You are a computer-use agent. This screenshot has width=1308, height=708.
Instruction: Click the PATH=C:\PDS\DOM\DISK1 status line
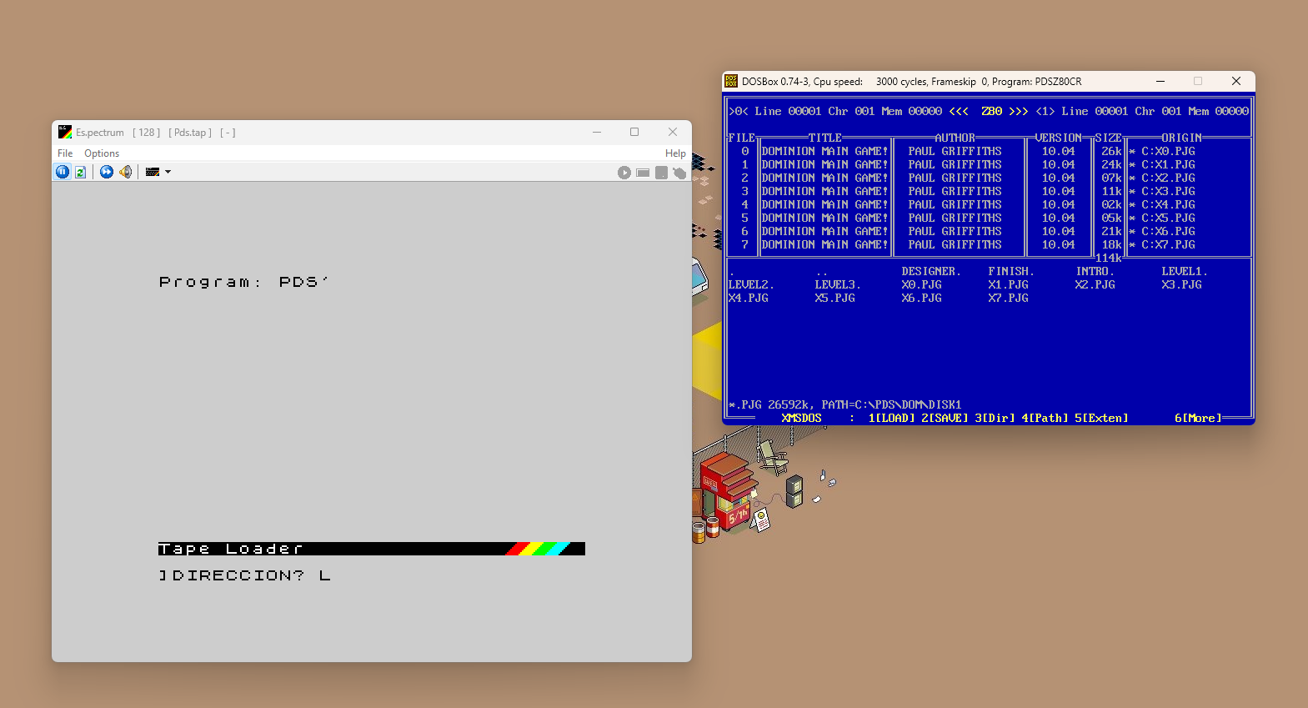(x=891, y=404)
